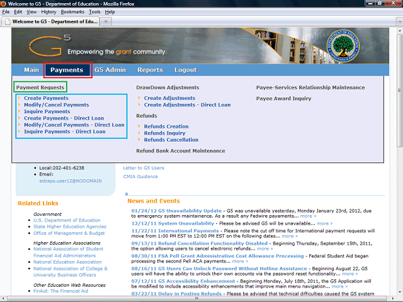Click Payee-Services Relationship Maintenance
The width and height of the screenshot is (403, 302).
(x=310, y=87)
